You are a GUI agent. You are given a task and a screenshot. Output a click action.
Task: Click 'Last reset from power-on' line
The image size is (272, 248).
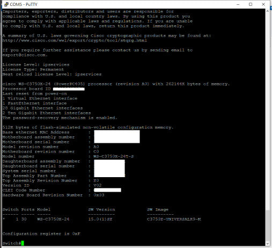pos(34,93)
